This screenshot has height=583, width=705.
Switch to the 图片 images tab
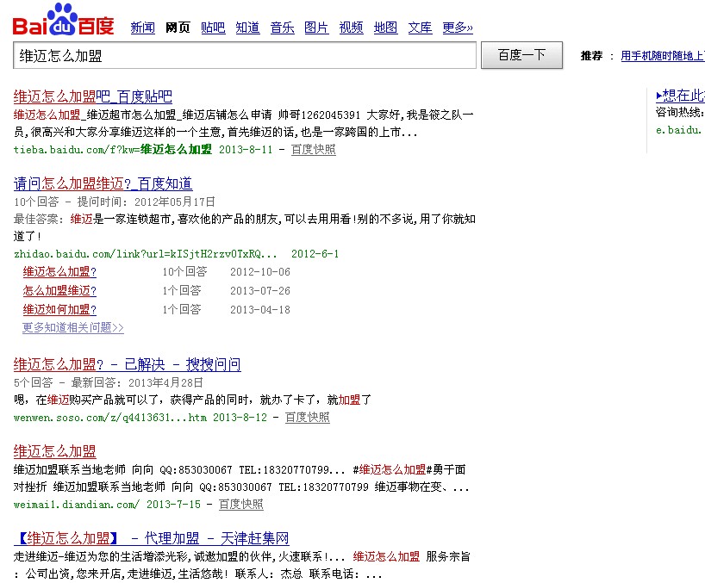(316, 28)
